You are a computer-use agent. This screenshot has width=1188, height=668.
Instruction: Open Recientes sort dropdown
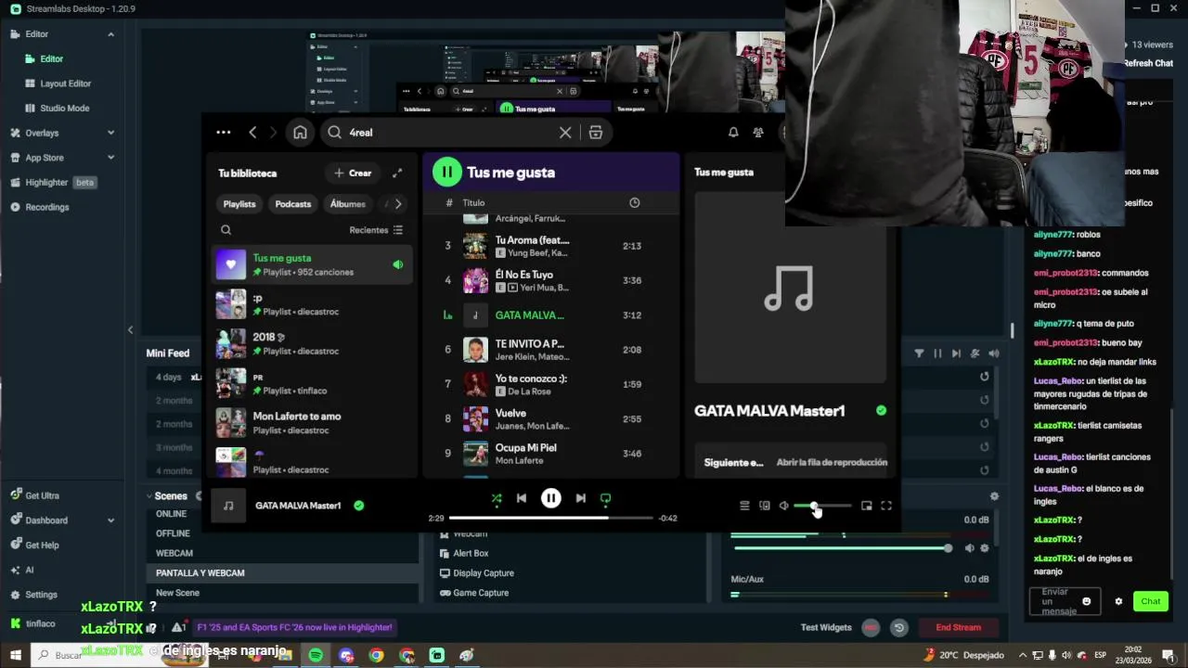(x=376, y=230)
